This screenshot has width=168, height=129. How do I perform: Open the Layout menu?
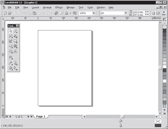click(x=35, y=8)
